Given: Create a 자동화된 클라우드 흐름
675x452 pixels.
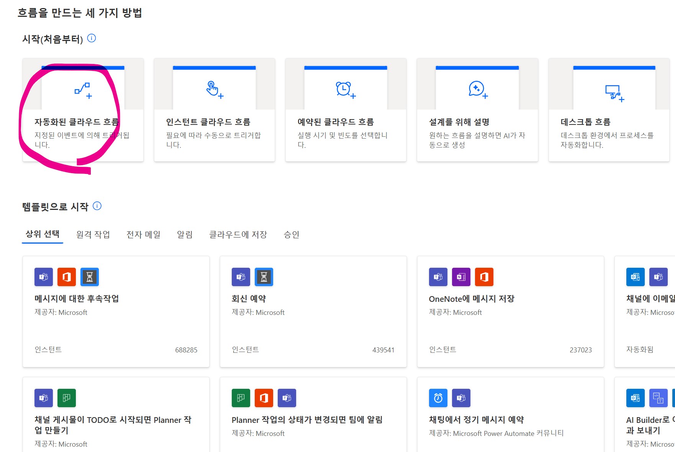Looking at the screenshot, I should click(83, 110).
